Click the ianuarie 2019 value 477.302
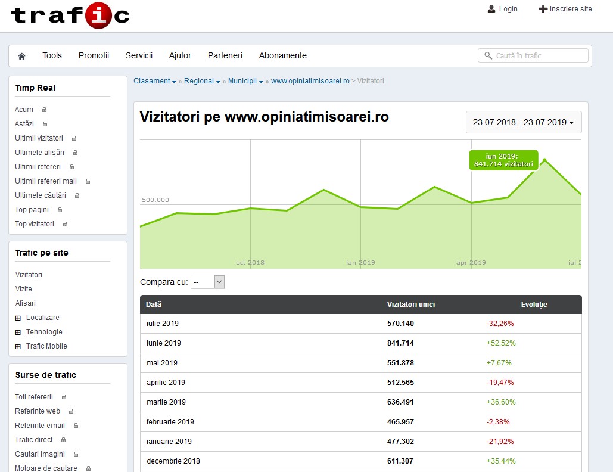This screenshot has height=472, width=613. (400, 441)
